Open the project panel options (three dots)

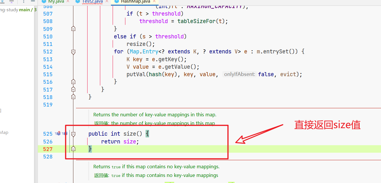coord(23,1)
